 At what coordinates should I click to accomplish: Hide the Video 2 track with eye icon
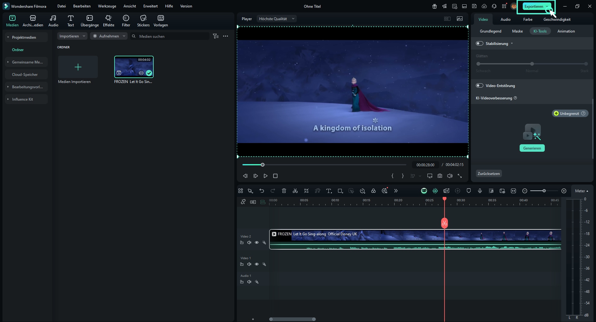pyautogui.click(x=257, y=242)
